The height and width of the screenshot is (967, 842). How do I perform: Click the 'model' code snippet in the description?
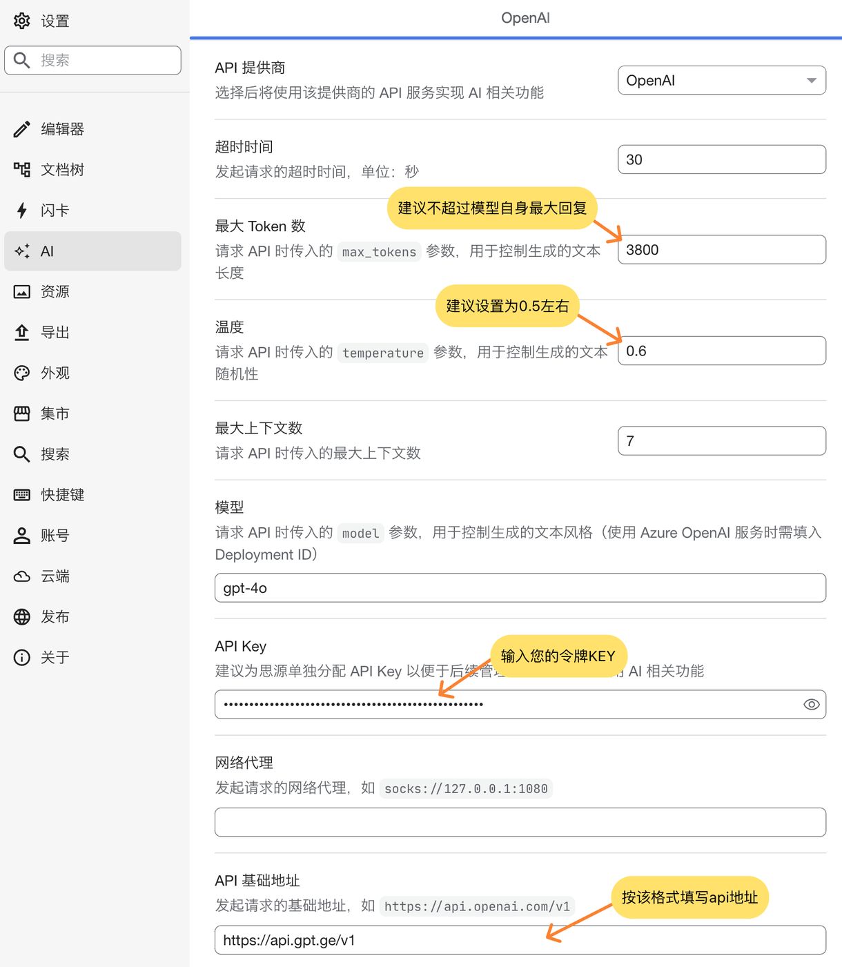tap(361, 533)
